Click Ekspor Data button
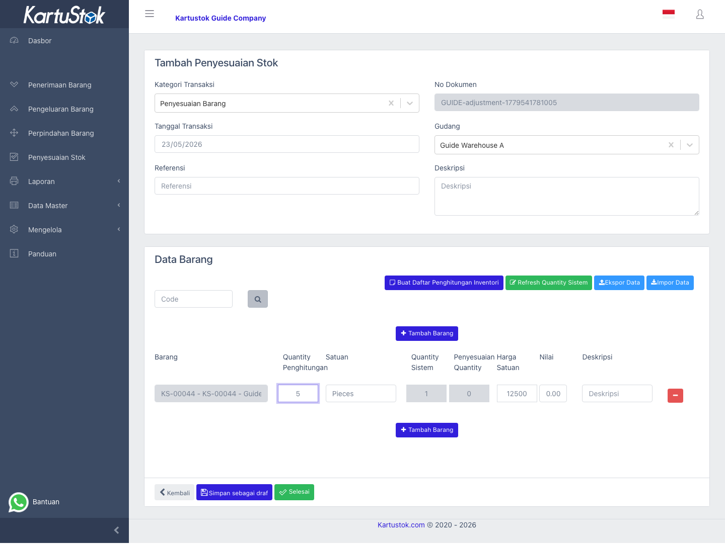This screenshot has height=544, width=725. click(x=619, y=283)
